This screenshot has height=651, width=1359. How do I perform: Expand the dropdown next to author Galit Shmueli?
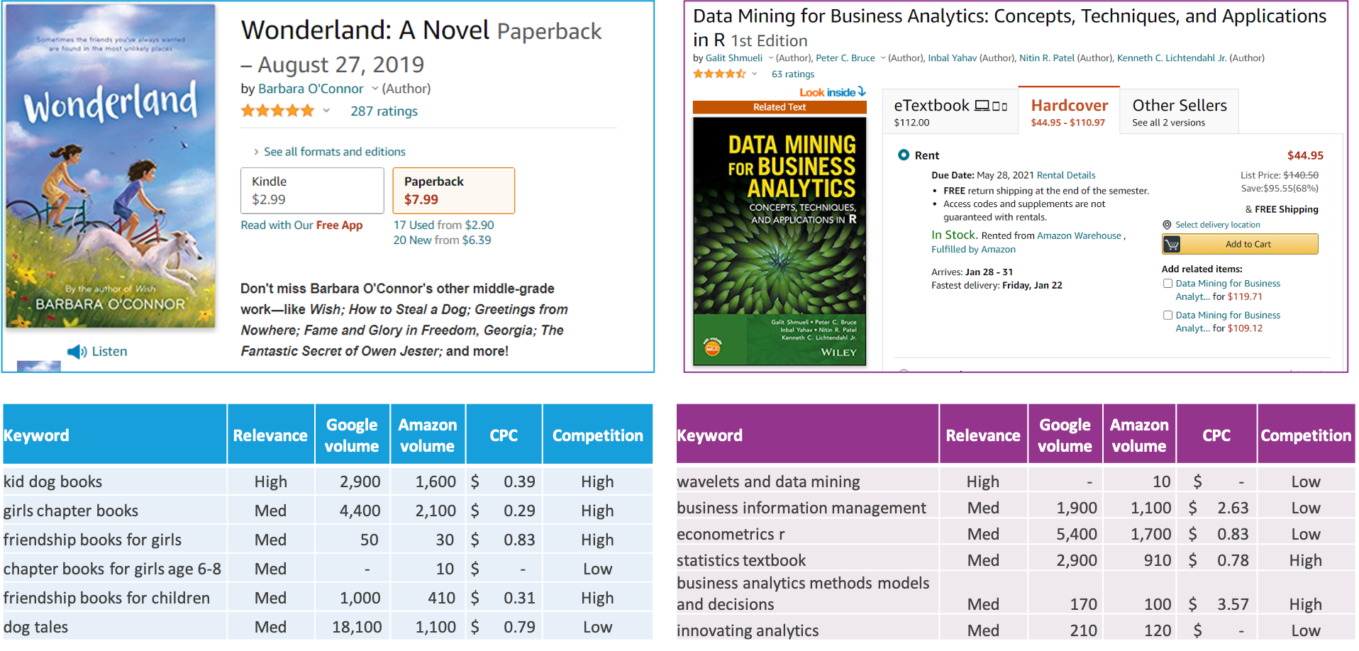[x=772, y=58]
